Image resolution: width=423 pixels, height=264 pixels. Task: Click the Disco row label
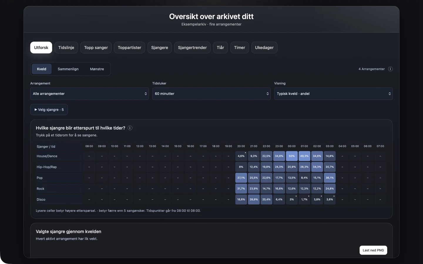[41, 199]
